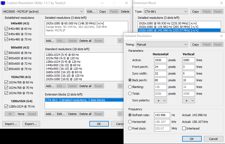Click the move-up arrow under Extension blocks list
Viewport: 225px width, 144px height.
click(x=120, y=114)
